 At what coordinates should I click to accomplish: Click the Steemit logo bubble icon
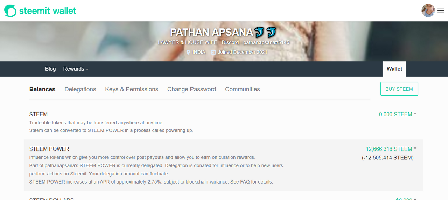10,11
